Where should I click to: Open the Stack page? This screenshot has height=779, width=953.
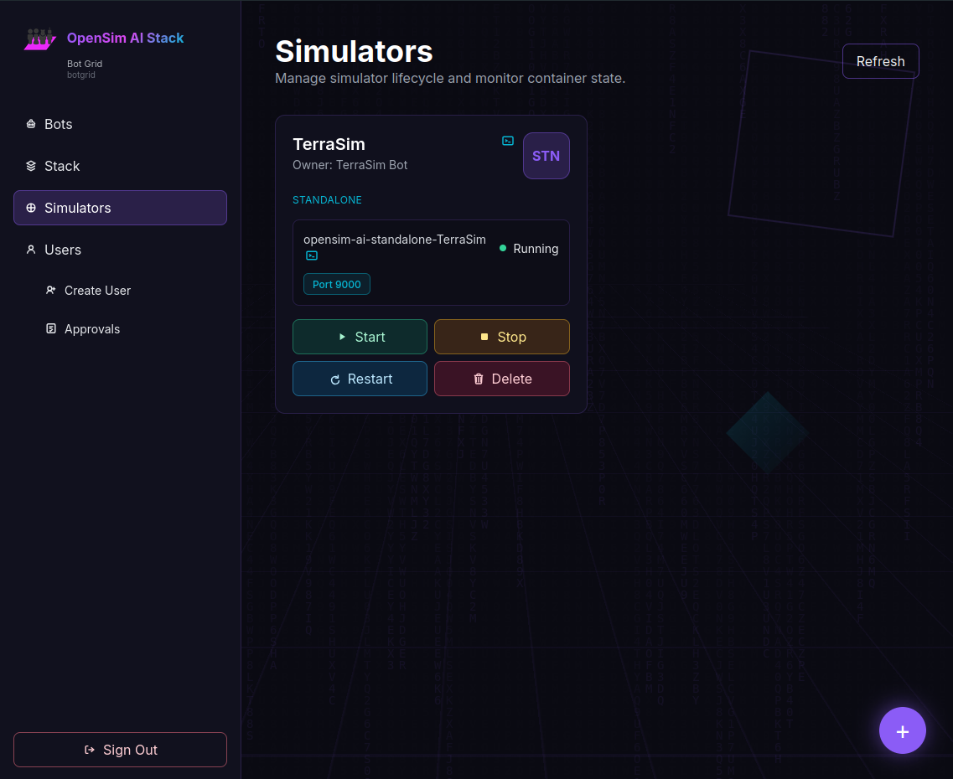(x=120, y=166)
